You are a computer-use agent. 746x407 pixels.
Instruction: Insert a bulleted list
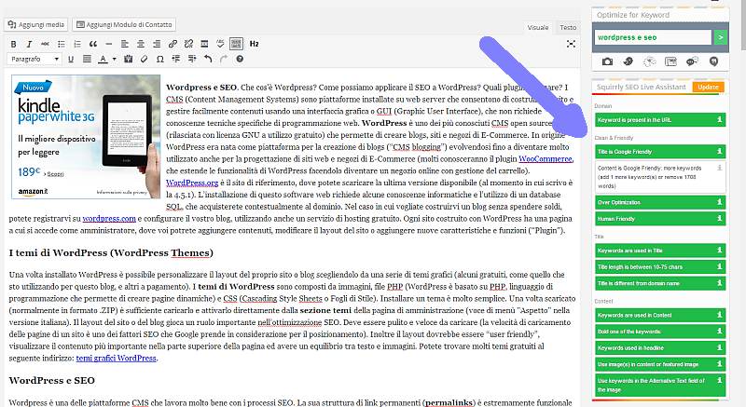point(62,44)
